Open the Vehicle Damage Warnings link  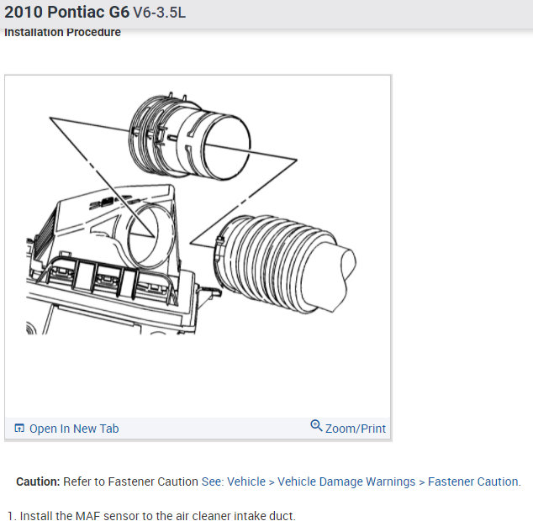point(346,482)
